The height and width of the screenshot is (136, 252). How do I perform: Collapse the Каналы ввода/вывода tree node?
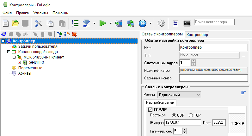(x=9, y=52)
